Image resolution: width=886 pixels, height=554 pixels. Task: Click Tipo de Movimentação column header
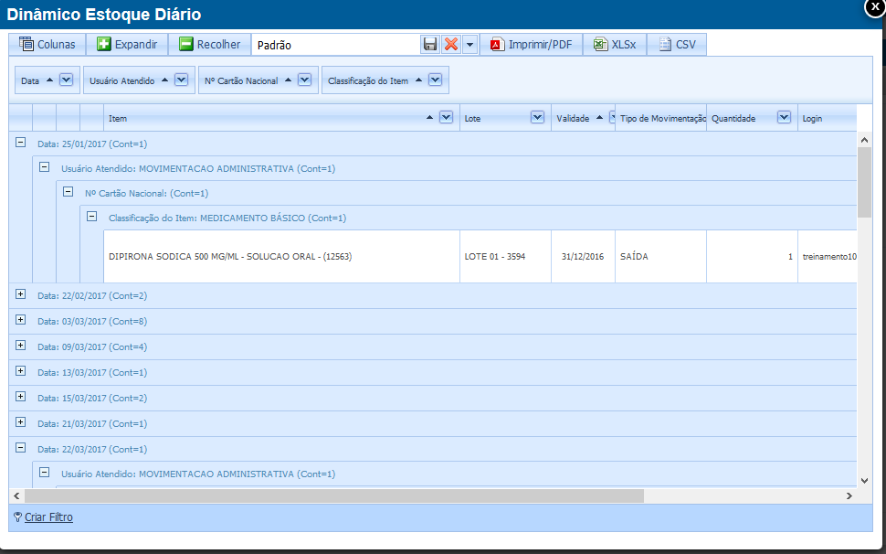click(x=660, y=118)
